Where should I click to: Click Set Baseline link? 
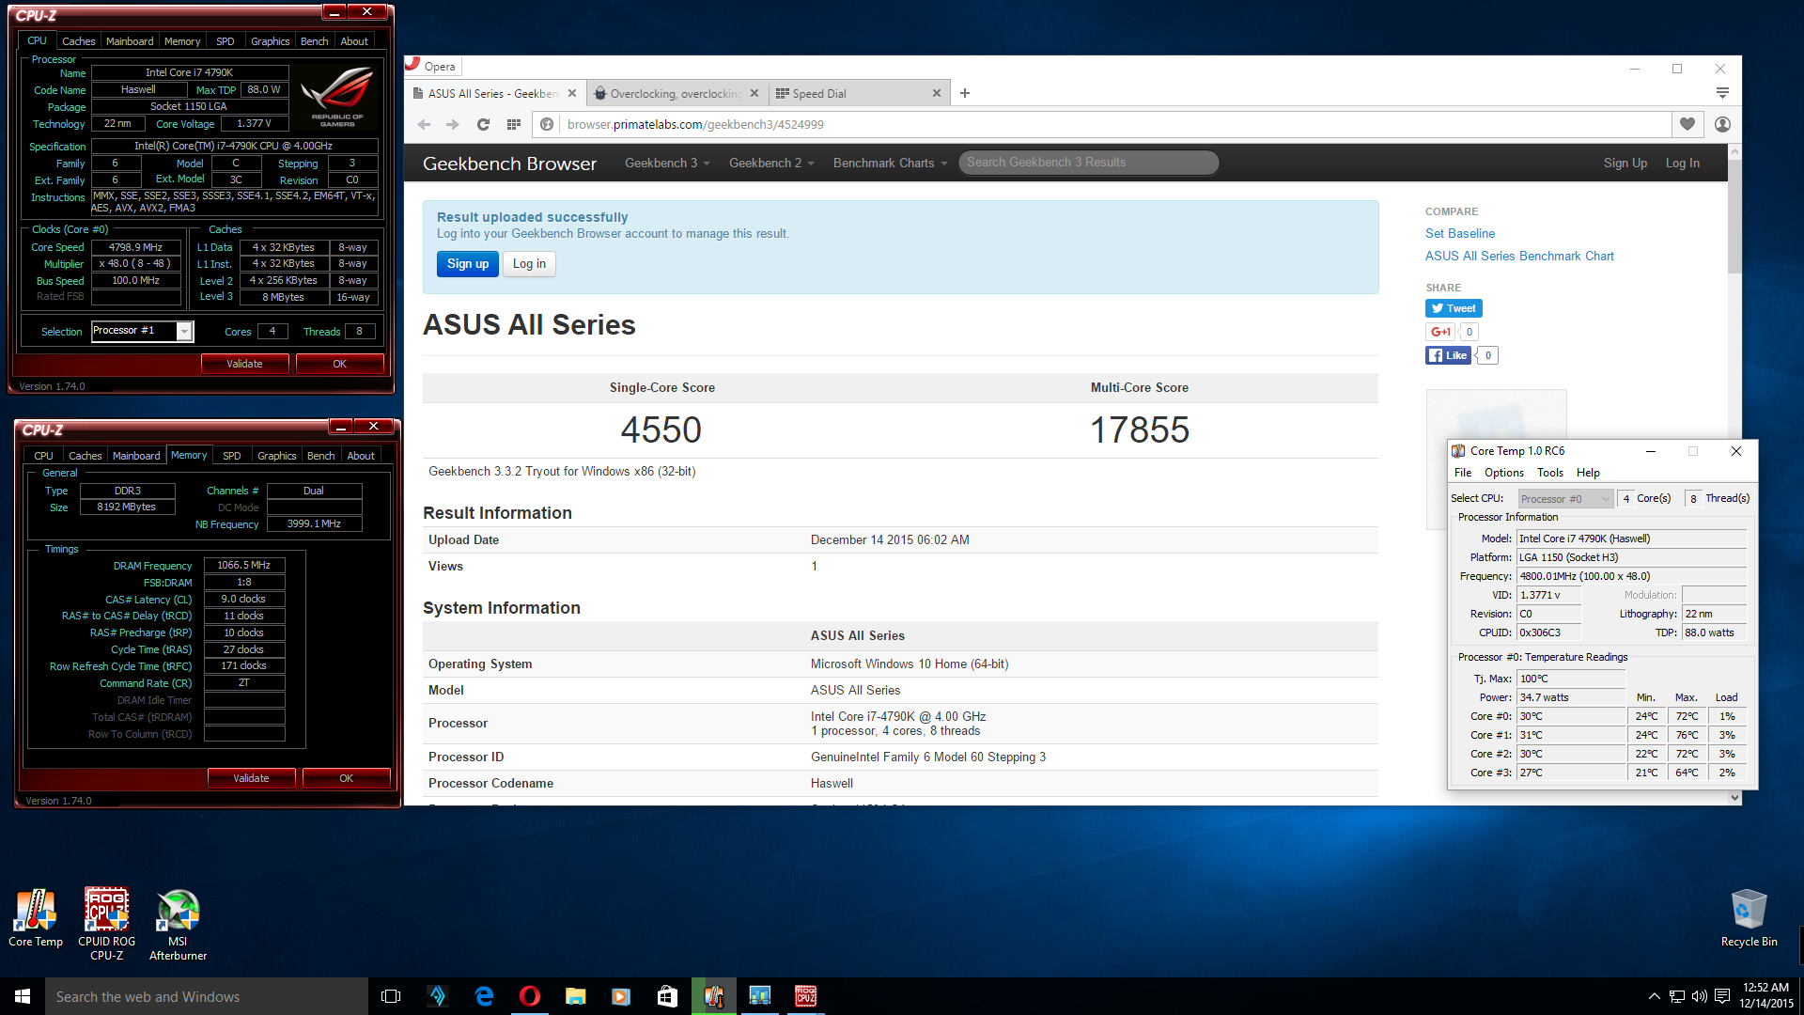[x=1459, y=234]
